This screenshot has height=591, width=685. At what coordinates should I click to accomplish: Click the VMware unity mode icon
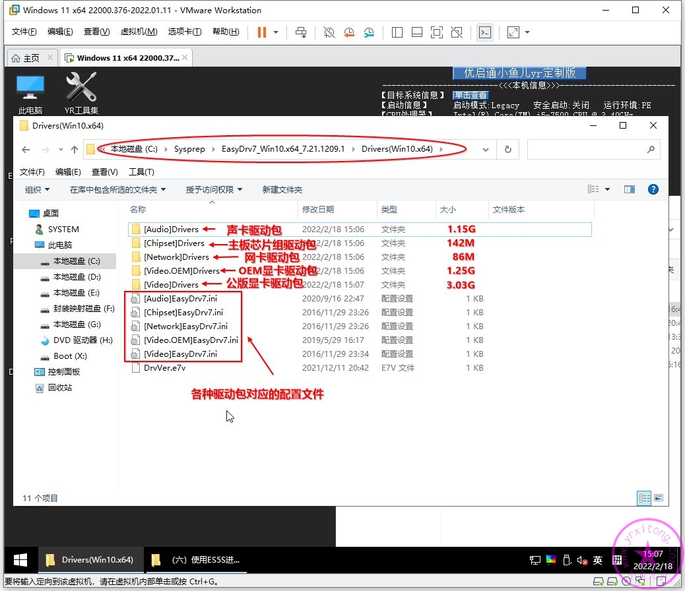[457, 32]
